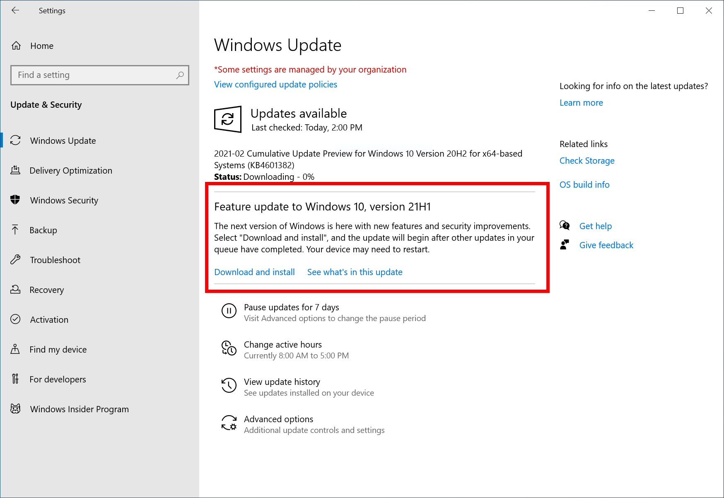This screenshot has width=724, height=498.
Task: Click Download and install for version 21H1
Action: pyautogui.click(x=254, y=272)
